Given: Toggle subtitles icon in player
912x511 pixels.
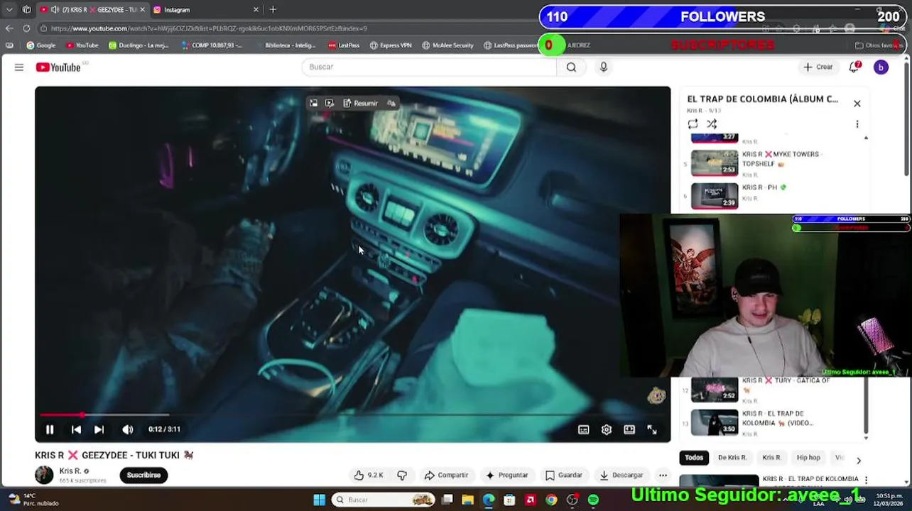Looking at the screenshot, I should [x=583, y=429].
